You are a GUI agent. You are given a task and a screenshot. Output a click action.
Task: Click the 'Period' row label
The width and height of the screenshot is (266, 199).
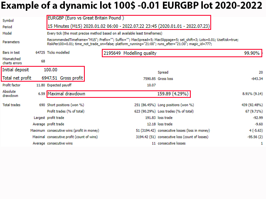pos(7,27)
